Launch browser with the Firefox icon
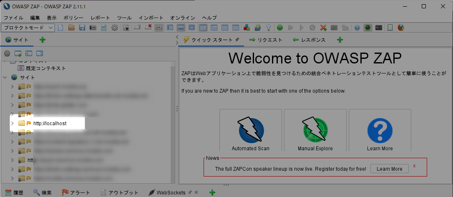The height and width of the screenshot is (197, 453). pos(401,28)
